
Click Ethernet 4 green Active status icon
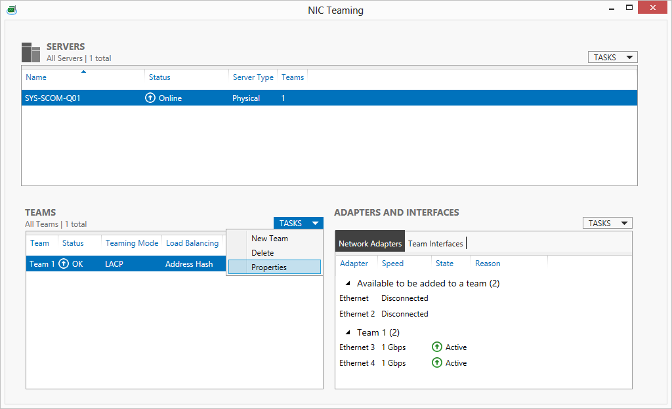tap(437, 363)
